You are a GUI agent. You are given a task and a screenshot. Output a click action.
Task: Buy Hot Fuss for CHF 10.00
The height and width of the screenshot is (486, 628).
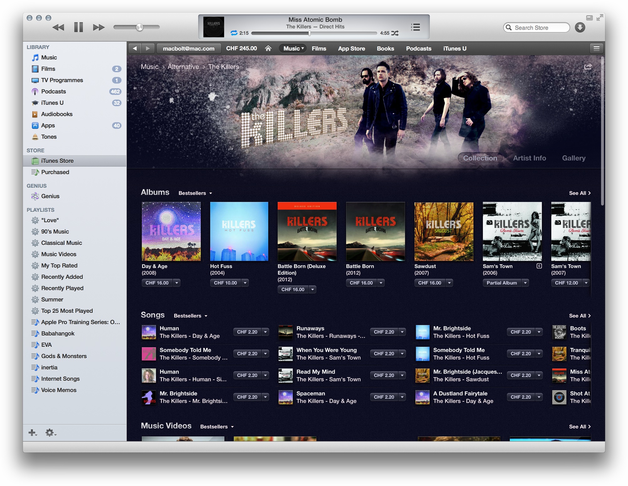[x=225, y=283]
